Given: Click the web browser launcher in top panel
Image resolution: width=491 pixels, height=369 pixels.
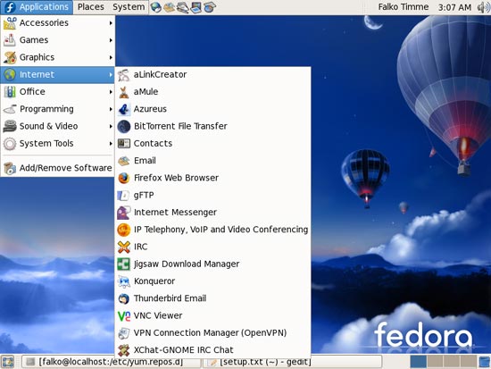Looking at the screenshot, I should (156, 7).
